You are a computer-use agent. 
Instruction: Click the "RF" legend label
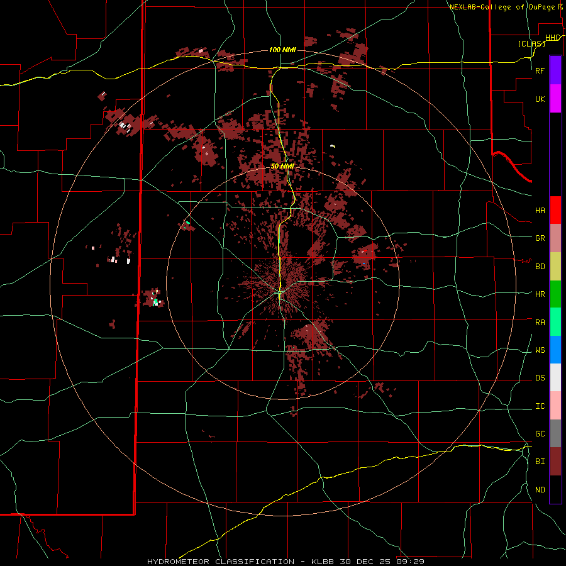click(x=540, y=70)
